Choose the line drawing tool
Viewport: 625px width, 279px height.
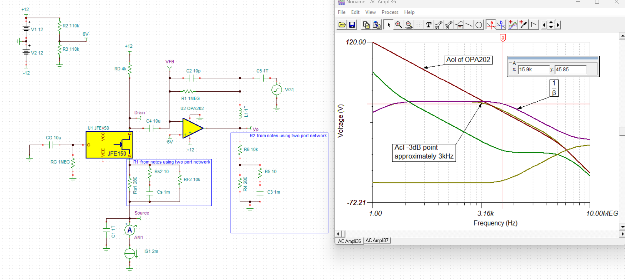coord(469,25)
